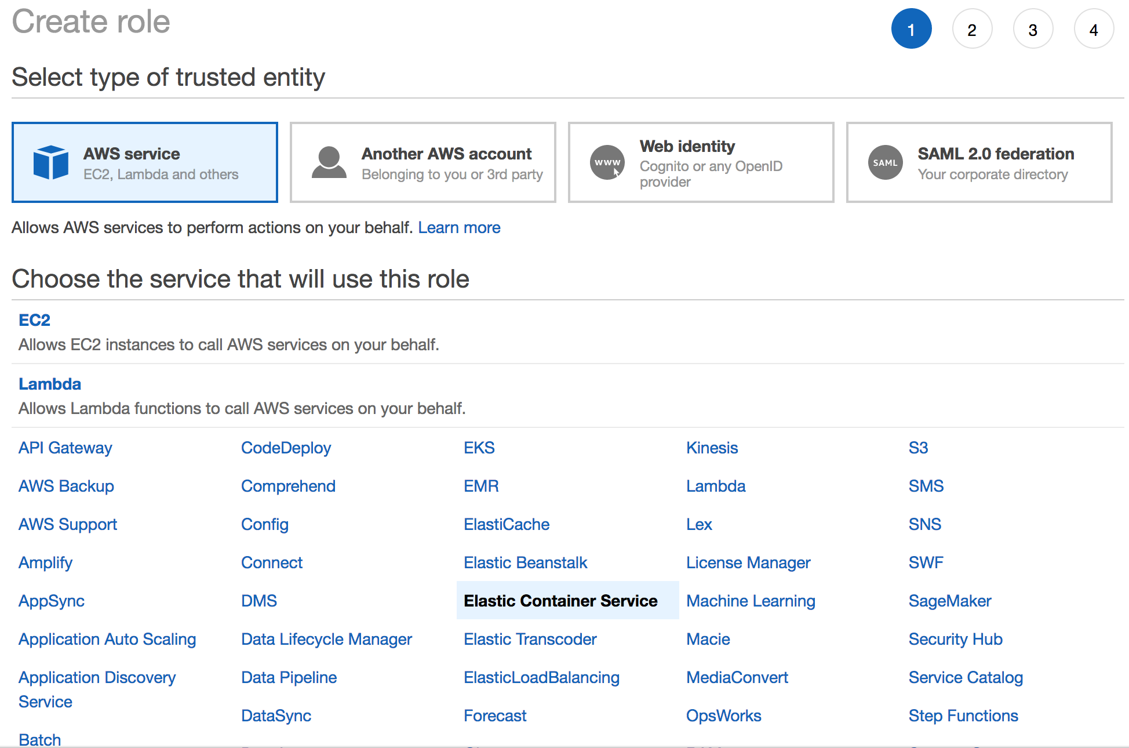Go to step 4 circle
This screenshot has width=1129, height=748.
(1094, 29)
